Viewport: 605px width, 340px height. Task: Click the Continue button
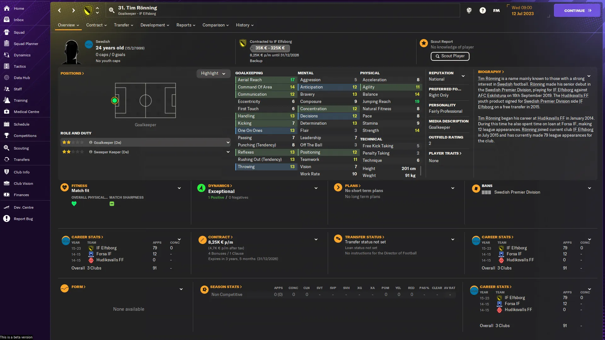point(578,10)
